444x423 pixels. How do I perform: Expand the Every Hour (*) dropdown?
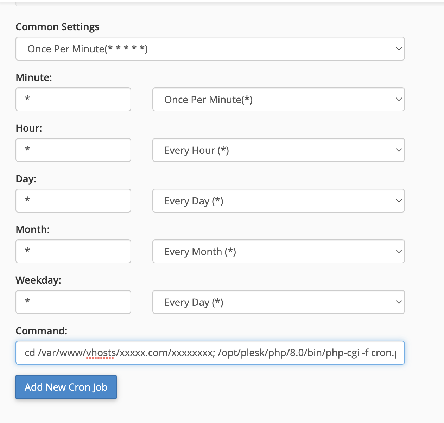pyautogui.click(x=278, y=150)
